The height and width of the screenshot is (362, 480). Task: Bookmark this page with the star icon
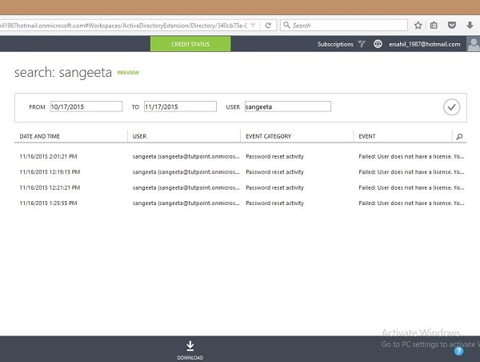pos(418,26)
